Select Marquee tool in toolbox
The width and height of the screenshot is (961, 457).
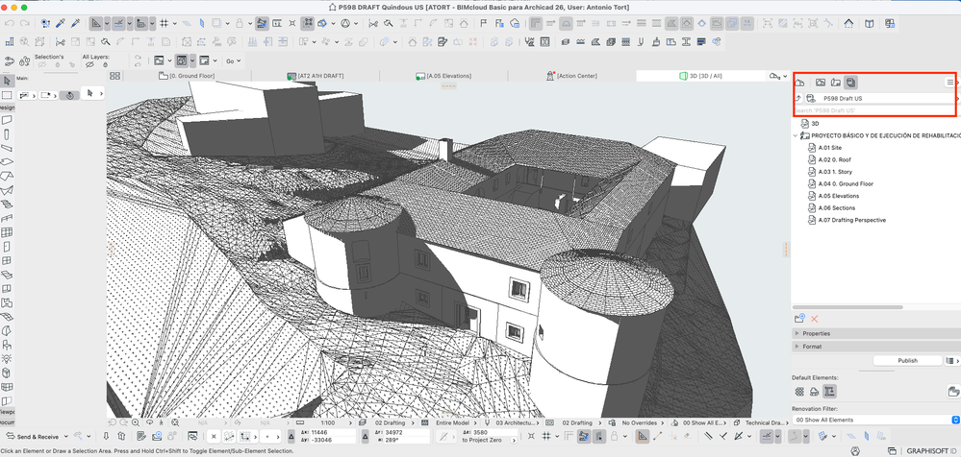click(x=7, y=95)
